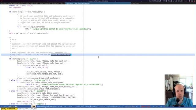
Task: Click the 'NOTE!' comment line
Action: click(x=14, y=39)
